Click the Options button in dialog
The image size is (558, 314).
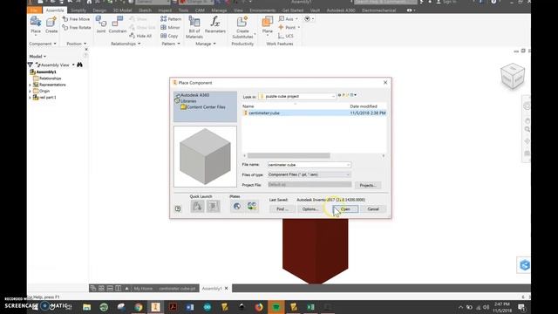pyautogui.click(x=310, y=209)
